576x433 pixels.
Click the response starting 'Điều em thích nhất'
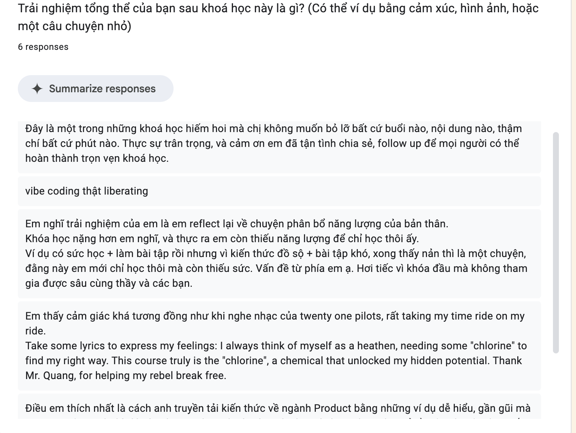click(x=279, y=407)
